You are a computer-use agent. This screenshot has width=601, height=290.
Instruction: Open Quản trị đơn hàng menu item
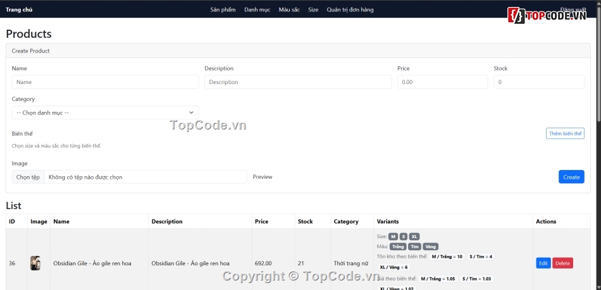(350, 9)
